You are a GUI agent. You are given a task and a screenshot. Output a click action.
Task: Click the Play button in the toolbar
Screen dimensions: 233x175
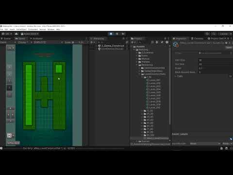tap(111, 34)
